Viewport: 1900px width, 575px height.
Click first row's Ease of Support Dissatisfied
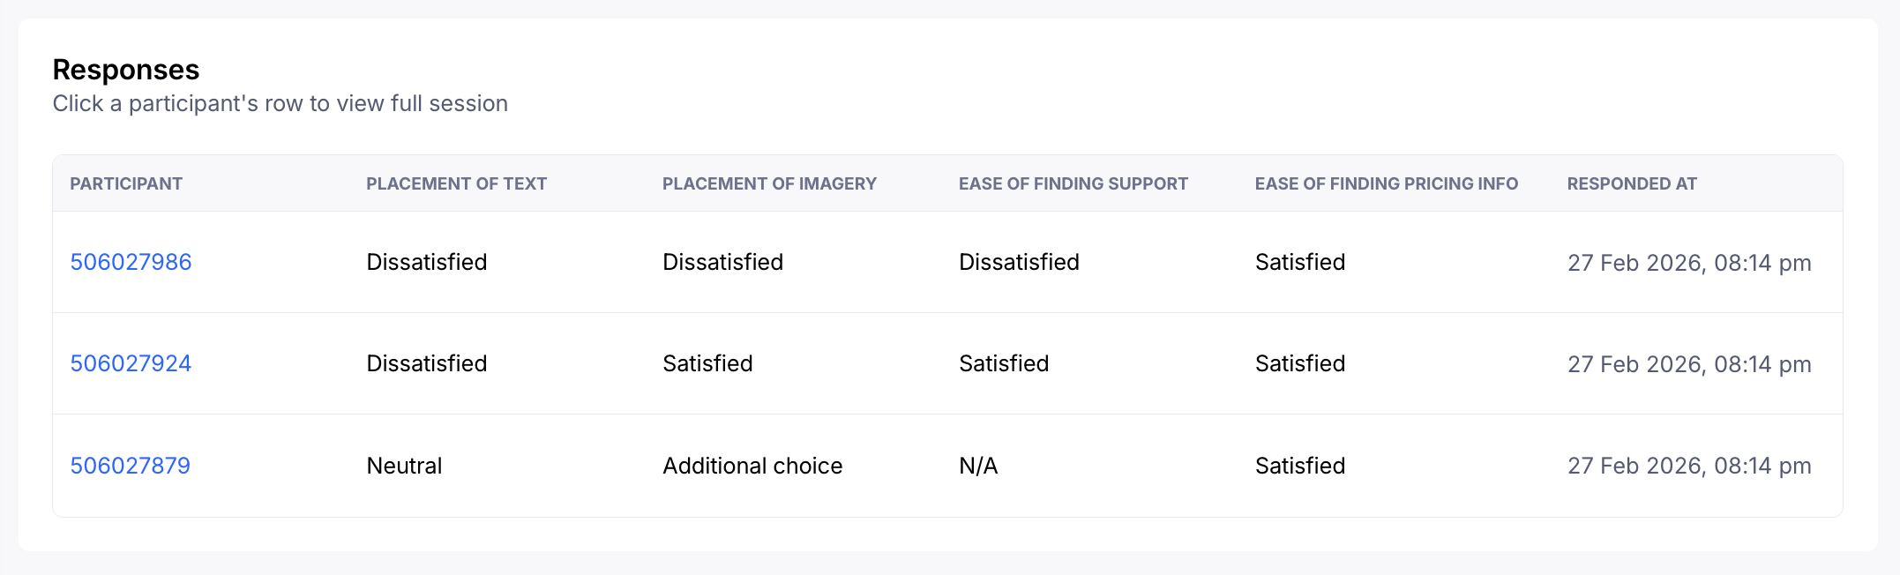pyautogui.click(x=1019, y=262)
